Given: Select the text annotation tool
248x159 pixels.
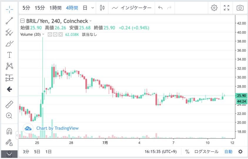Looking at the screenshot, I should (x=9, y=55).
